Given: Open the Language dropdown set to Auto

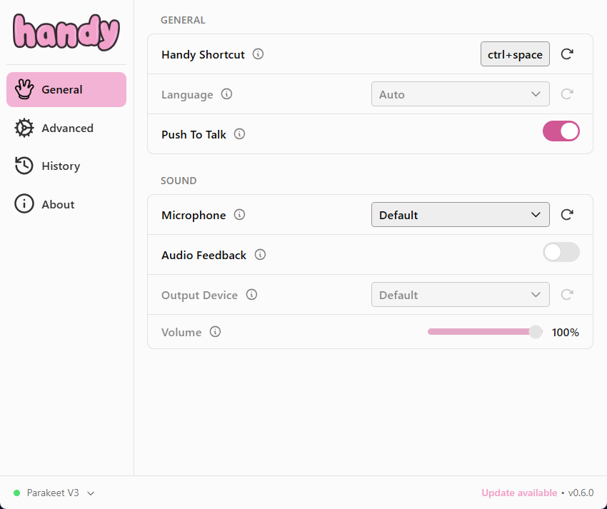Looking at the screenshot, I should click(460, 94).
